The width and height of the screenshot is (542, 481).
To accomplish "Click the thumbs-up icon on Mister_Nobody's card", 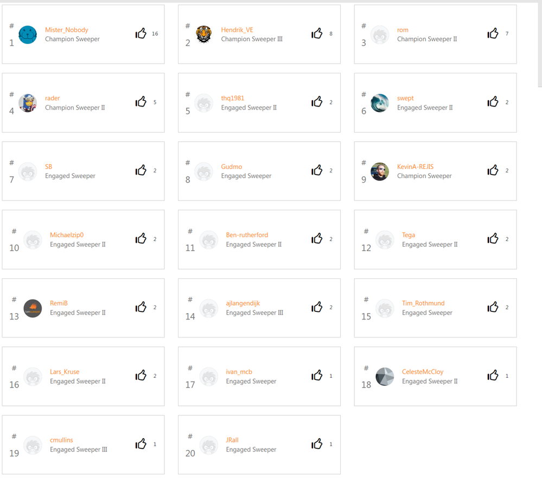I will point(141,34).
